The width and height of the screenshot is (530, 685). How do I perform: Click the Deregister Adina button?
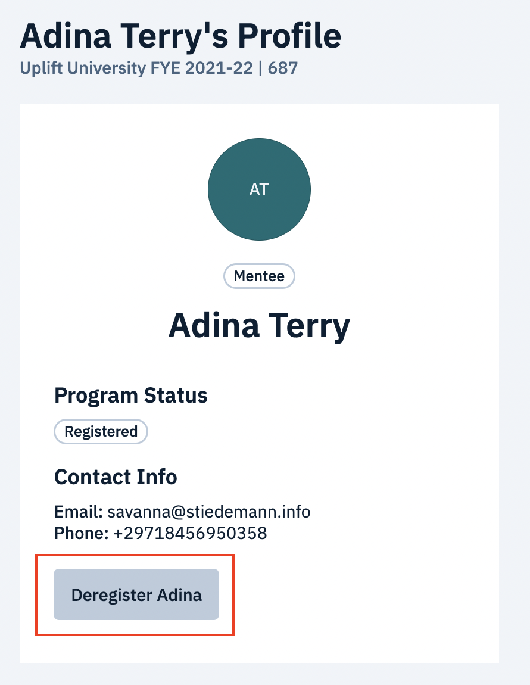pos(136,594)
